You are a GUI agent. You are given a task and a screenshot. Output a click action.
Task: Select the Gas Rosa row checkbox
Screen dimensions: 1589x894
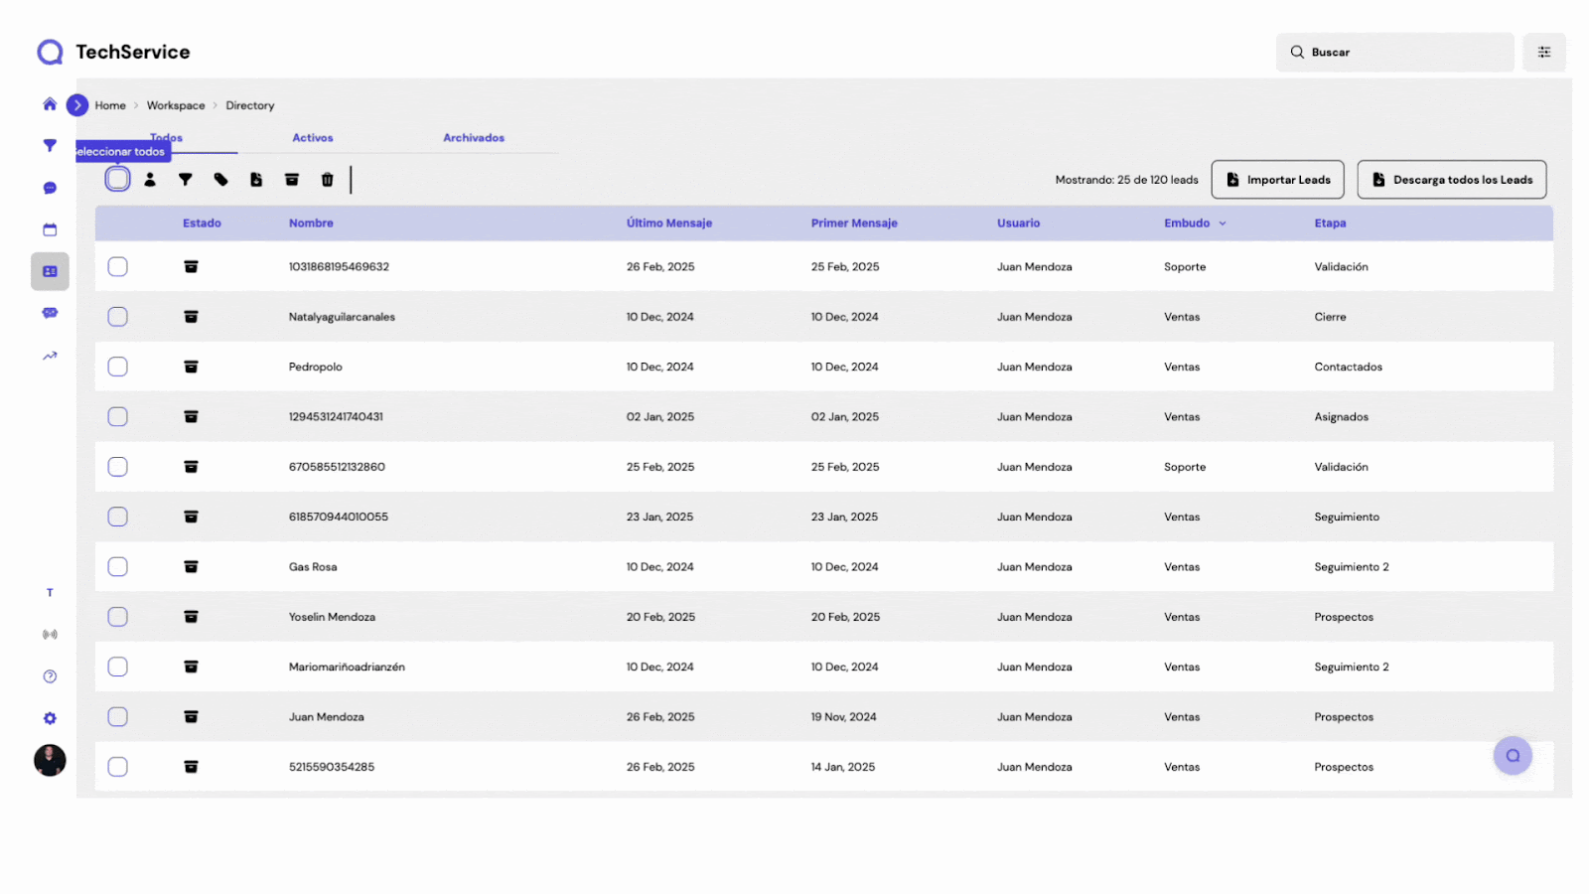coord(117,567)
